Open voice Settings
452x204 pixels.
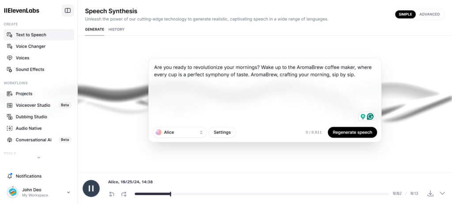222,132
